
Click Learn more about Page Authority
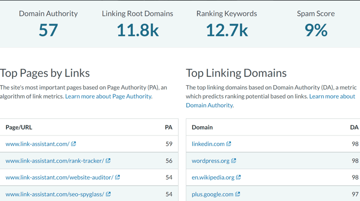click(x=109, y=96)
